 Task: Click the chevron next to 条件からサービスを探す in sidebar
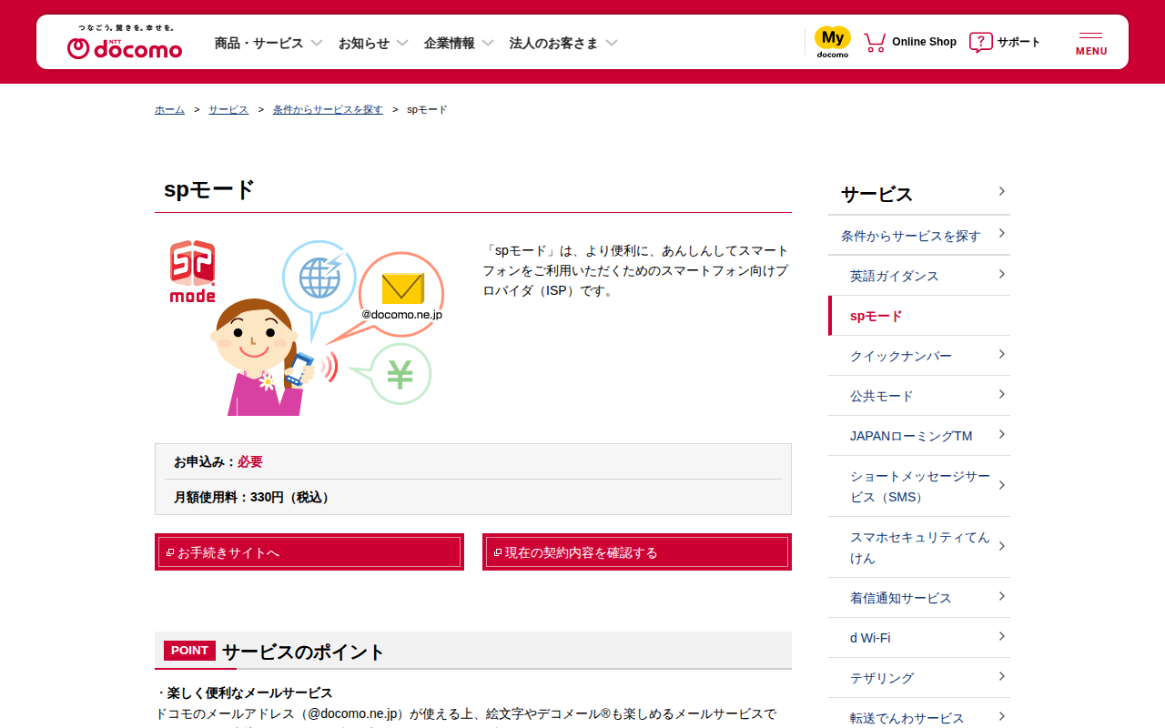1001,234
